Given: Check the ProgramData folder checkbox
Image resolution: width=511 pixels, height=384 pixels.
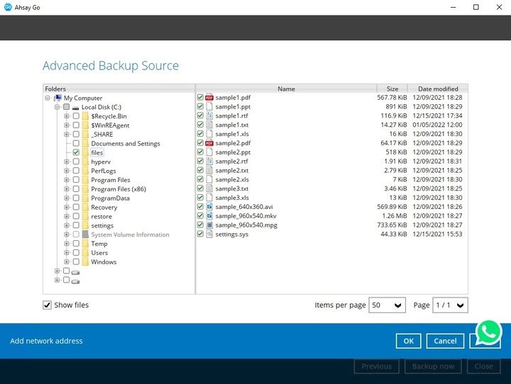Looking at the screenshot, I should coord(76,198).
